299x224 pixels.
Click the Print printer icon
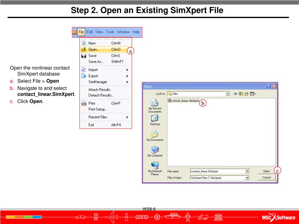[x=84, y=104]
